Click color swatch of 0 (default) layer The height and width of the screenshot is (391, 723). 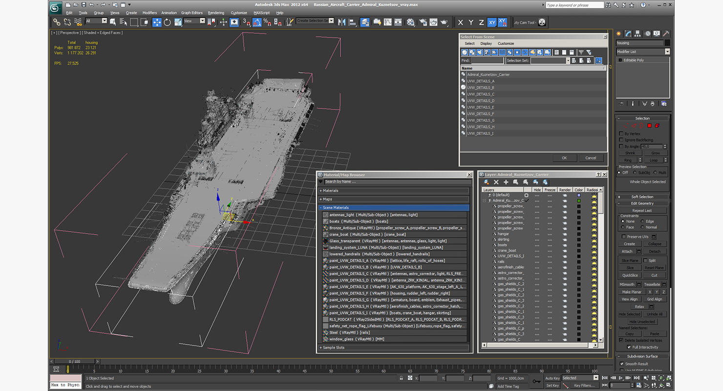[x=579, y=195]
